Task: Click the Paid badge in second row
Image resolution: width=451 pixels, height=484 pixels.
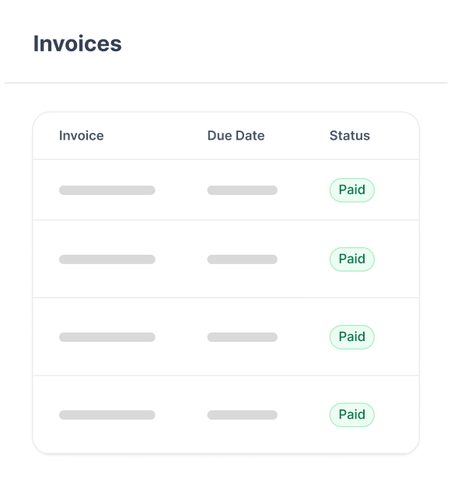Action: tap(351, 259)
